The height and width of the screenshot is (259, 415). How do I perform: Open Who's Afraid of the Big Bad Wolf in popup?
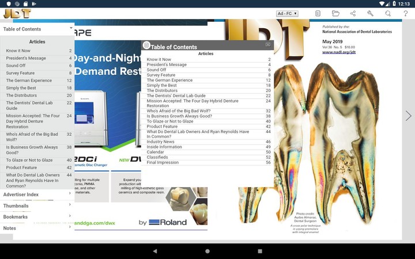(207, 111)
